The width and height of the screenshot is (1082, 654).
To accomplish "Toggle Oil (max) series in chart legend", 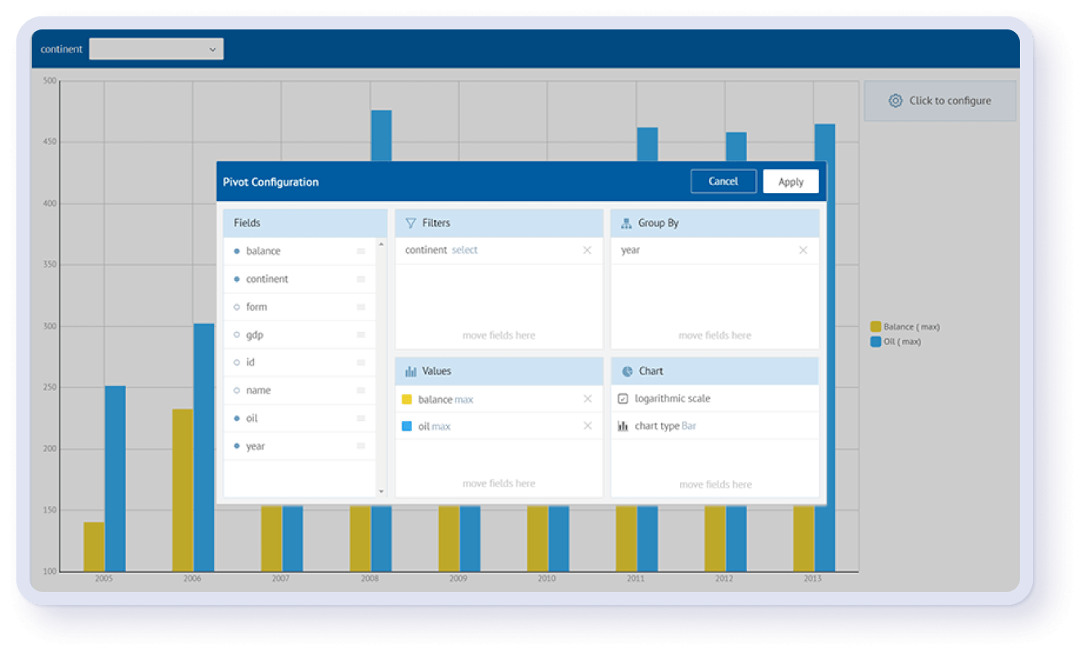I will pos(875,342).
